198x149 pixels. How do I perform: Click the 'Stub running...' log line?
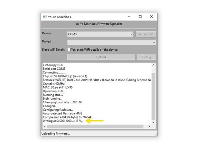pyautogui.click(x=53, y=99)
